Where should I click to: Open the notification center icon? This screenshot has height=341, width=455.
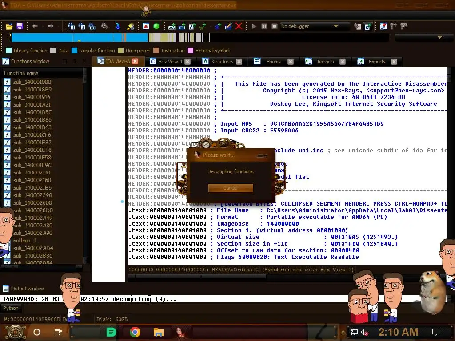tap(435, 332)
